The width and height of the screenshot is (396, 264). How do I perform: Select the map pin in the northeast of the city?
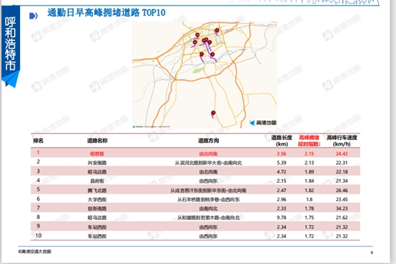coord(217,31)
